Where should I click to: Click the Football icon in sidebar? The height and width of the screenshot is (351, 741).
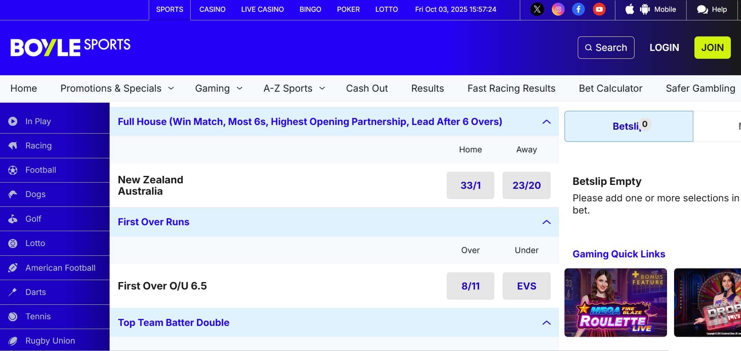(13, 170)
